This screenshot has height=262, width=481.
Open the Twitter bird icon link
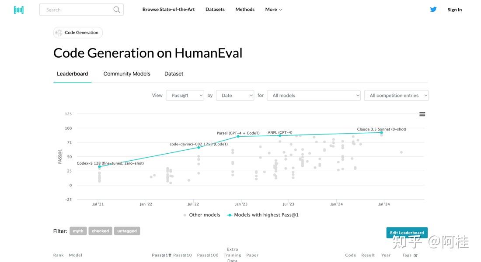click(433, 9)
